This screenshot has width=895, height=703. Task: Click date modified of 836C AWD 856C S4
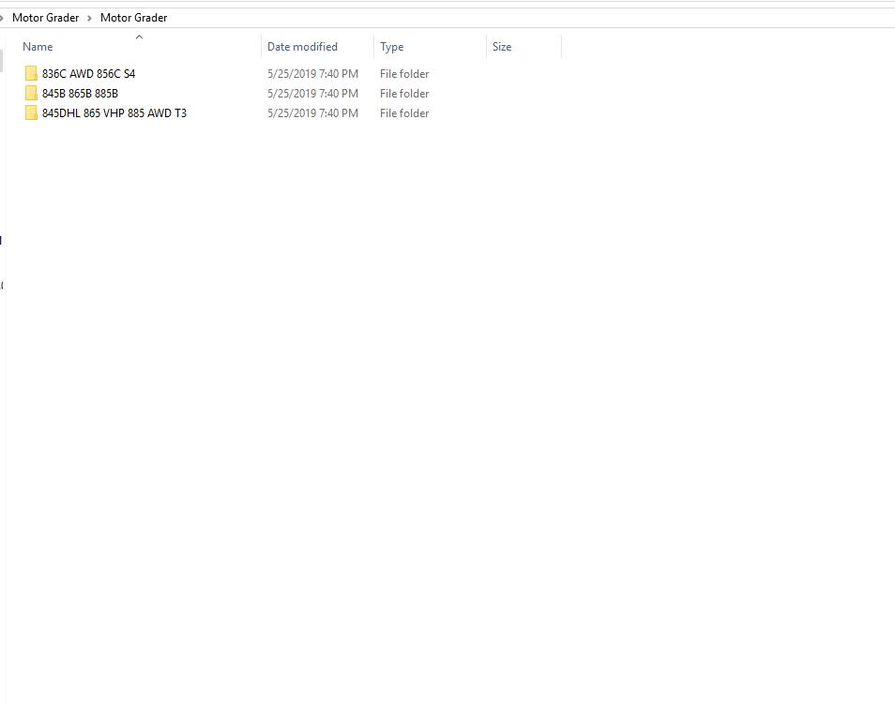(312, 73)
